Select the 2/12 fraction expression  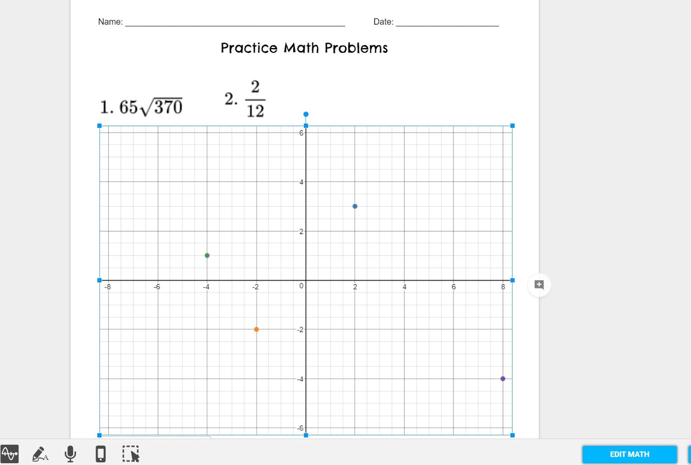point(255,99)
